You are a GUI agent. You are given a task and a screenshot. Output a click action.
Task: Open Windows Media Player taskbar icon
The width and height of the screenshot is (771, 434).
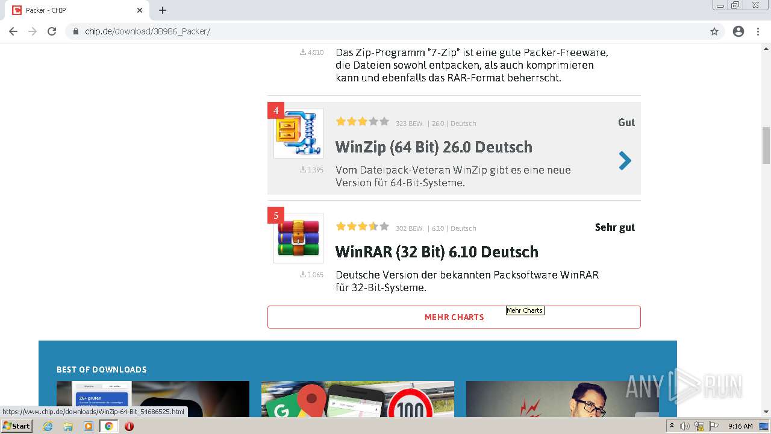click(x=89, y=426)
